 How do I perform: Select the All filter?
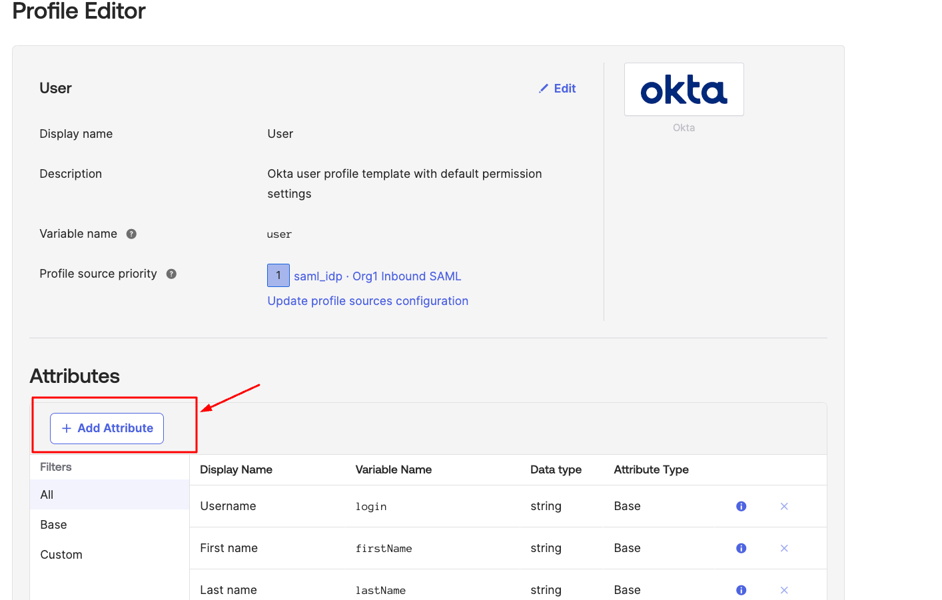(47, 495)
